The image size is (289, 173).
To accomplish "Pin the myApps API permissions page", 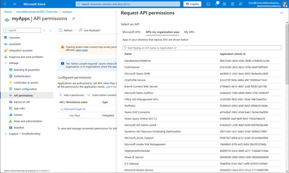I will coord(74,18).
